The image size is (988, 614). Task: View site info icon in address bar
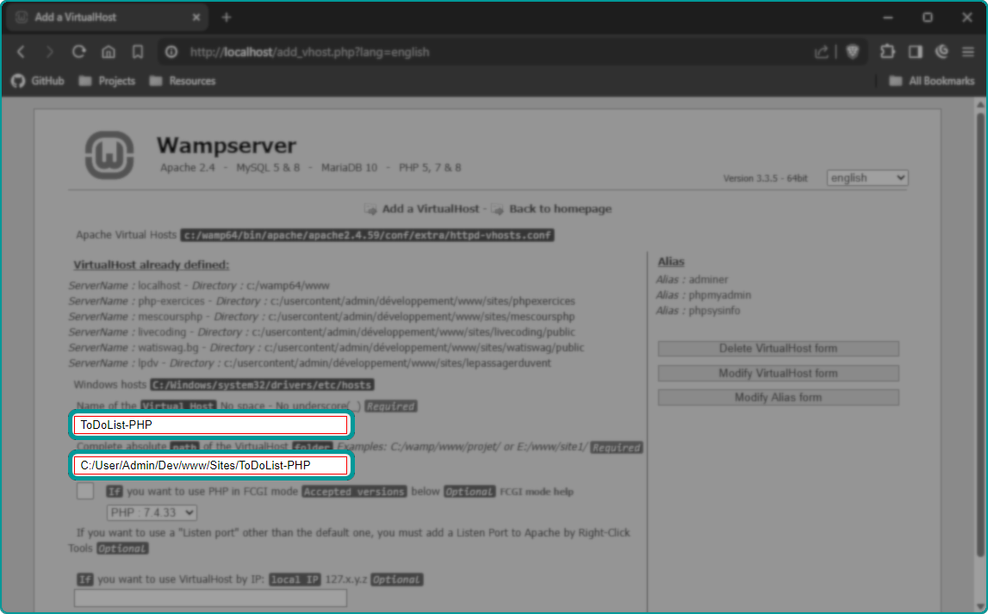171,53
